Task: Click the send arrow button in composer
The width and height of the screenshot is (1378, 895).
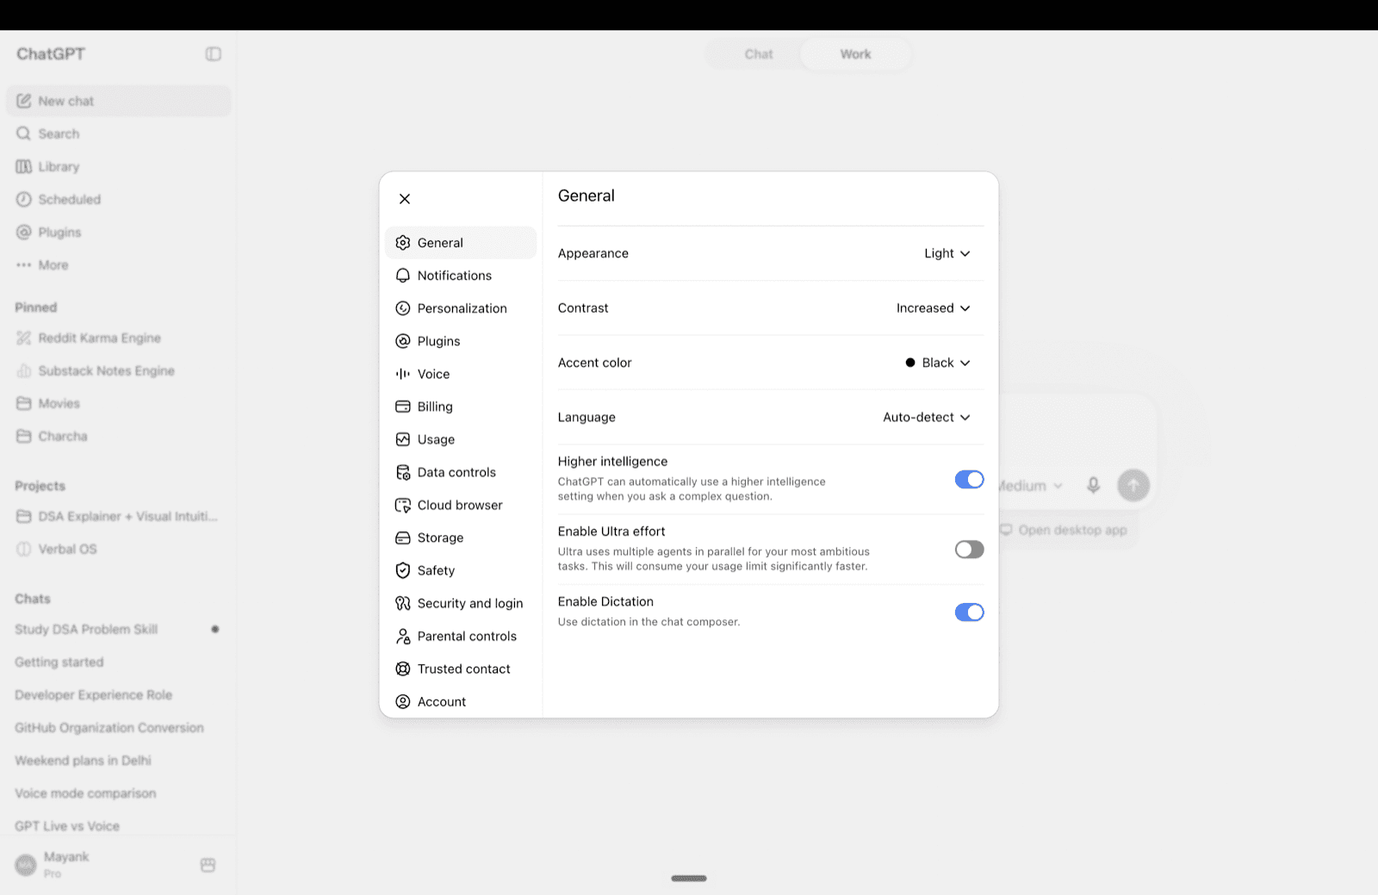Action: [x=1133, y=485]
